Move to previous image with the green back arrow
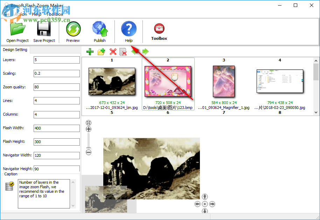The width and height of the screenshot is (320, 220). 135,52
